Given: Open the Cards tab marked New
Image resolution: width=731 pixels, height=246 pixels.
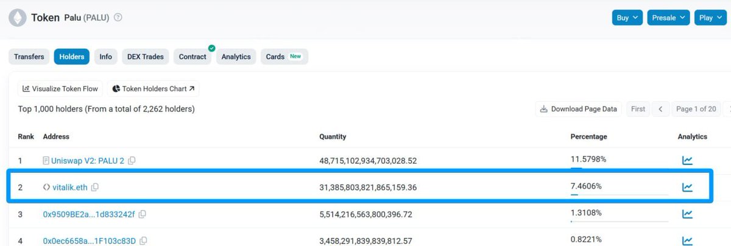Looking at the screenshot, I should [x=284, y=57].
